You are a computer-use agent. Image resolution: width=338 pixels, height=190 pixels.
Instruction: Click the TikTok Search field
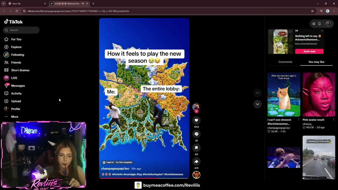pyautogui.click(x=21, y=30)
